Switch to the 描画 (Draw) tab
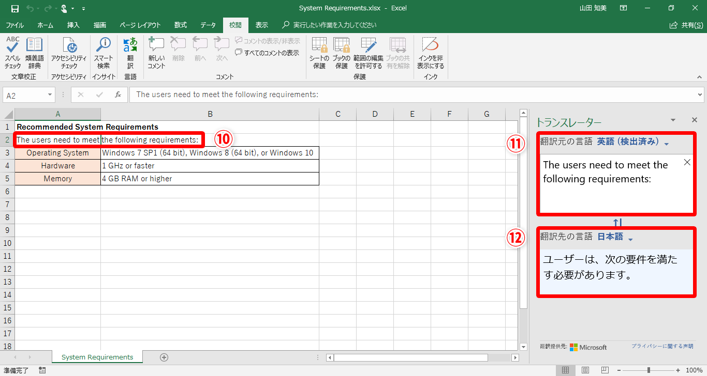Viewport: 707px width, 376px height. pos(100,25)
